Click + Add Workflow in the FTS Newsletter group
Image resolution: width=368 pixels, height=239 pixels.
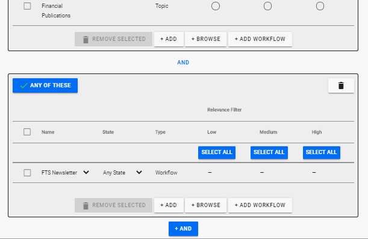(x=260, y=205)
